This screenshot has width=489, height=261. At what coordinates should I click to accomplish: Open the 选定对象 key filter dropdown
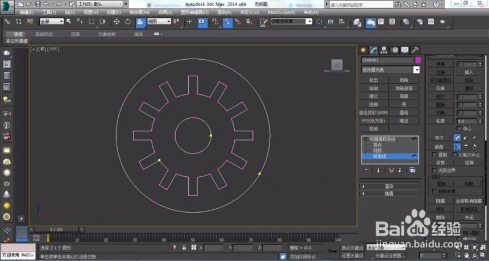click(386, 248)
